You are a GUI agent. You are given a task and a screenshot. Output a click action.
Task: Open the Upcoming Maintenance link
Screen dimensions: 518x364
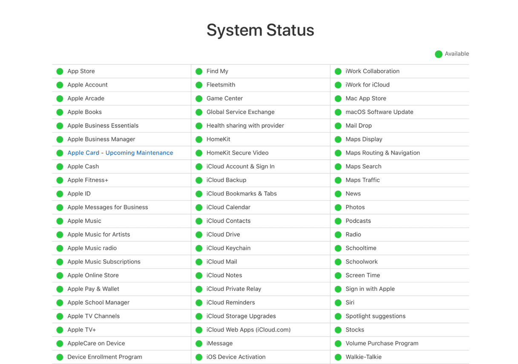coord(139,153)
